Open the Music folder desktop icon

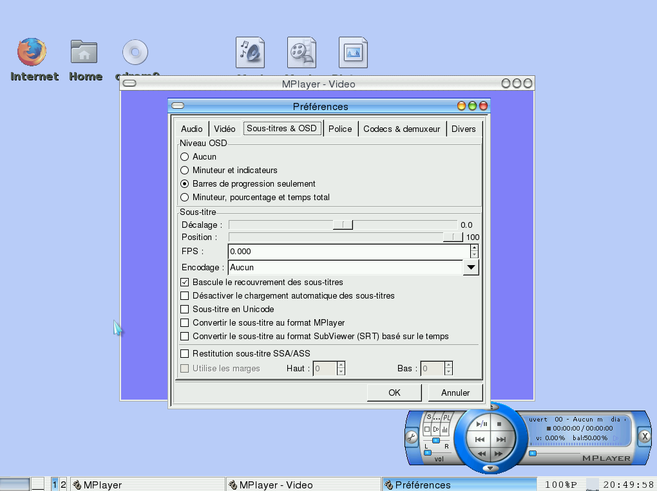point(250,52)
